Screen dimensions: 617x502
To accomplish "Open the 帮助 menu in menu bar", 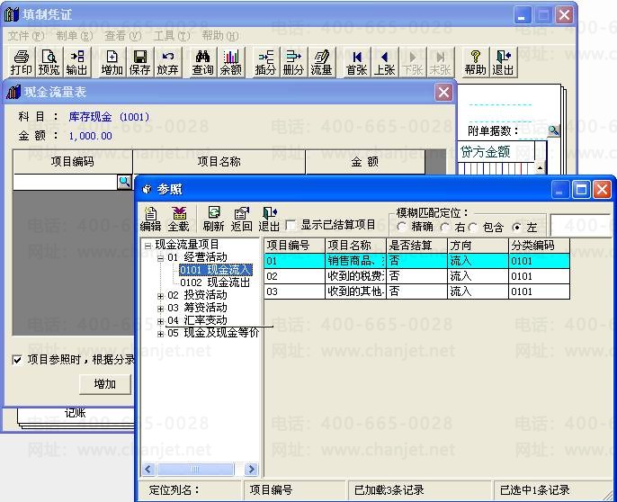I will [220, 36].
